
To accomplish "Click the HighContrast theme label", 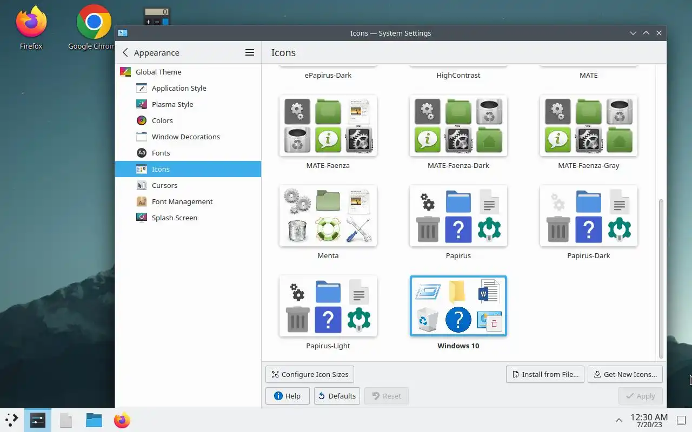I will coord(458,75).
